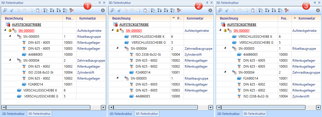
Task: Collapse the SN-000001 node in the left panel
Action: (x=5, y=30)
